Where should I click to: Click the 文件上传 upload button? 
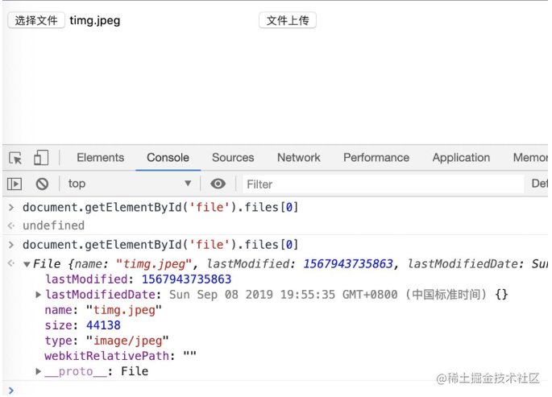tap(287, 20)
